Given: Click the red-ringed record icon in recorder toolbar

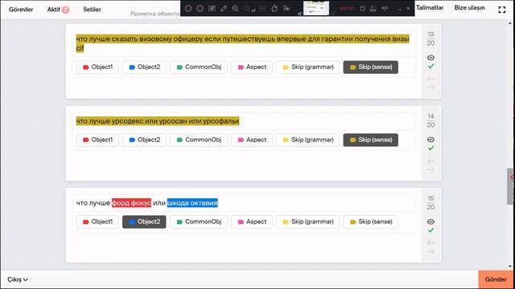Looking at the screenshot, I should [200, 9].
